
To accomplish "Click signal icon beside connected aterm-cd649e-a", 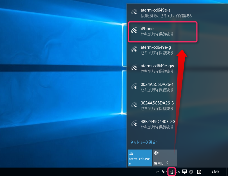I will click(134, 12).
